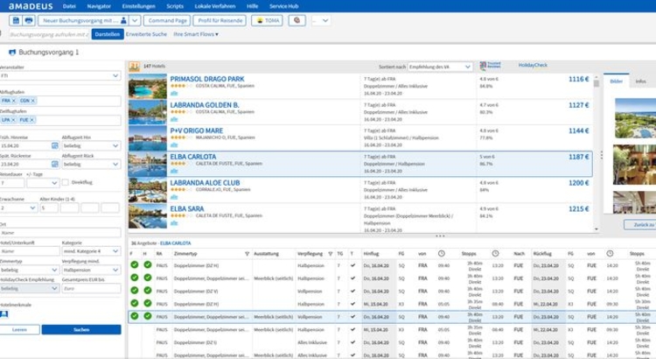
Task: Click the round brown icon button beside TOMA
Action: point(297,20)
